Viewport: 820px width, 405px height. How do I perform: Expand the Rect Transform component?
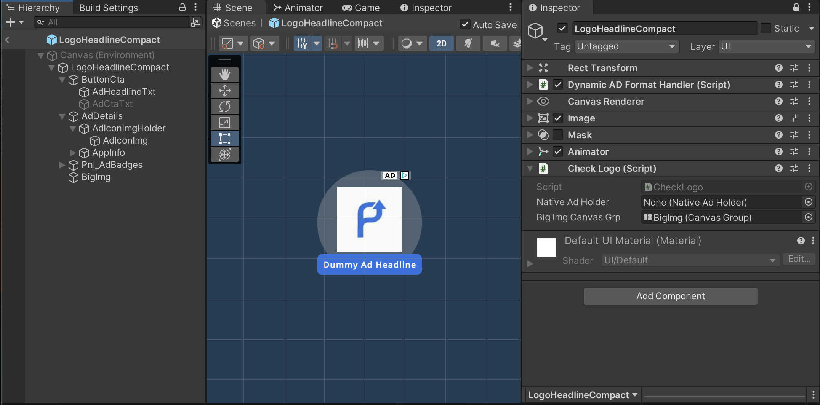point(530,68)
